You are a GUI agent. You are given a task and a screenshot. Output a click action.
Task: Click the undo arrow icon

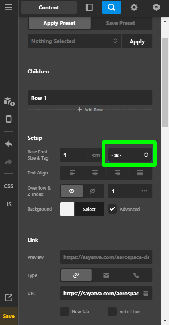pos(9,144)
